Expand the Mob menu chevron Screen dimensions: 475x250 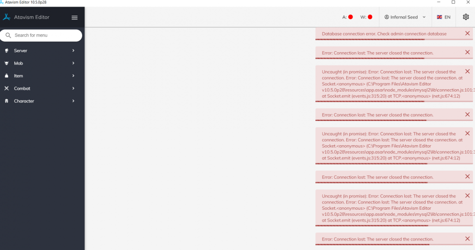tap(73, 63)
